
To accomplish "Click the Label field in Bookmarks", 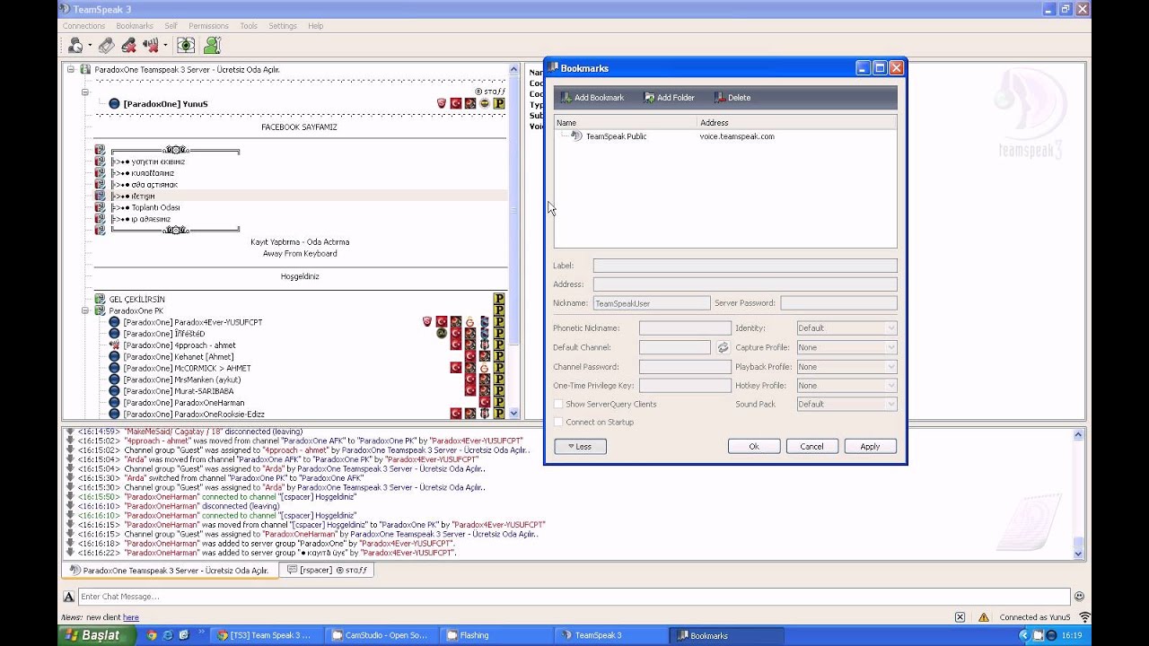I will [745, 266].
